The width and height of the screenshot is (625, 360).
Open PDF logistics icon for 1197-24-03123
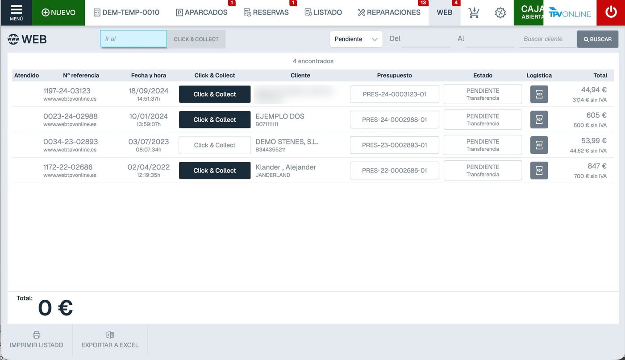pyautogui.click(x=539, y=94)
